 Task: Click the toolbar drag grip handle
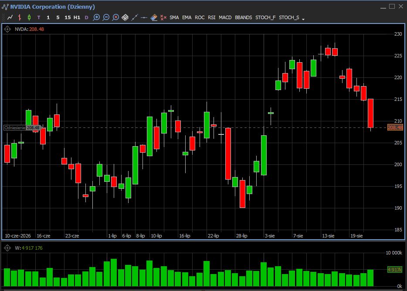pos(3,17)
